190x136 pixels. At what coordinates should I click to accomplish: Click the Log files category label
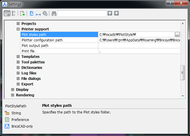click(29, 73)
